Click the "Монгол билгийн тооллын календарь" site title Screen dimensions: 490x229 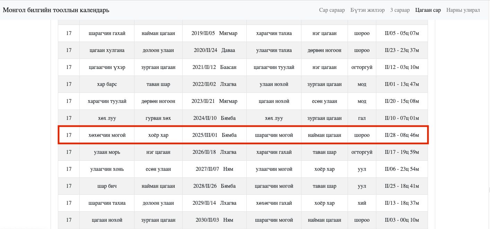pyautogui.click(x=56, y=10)
